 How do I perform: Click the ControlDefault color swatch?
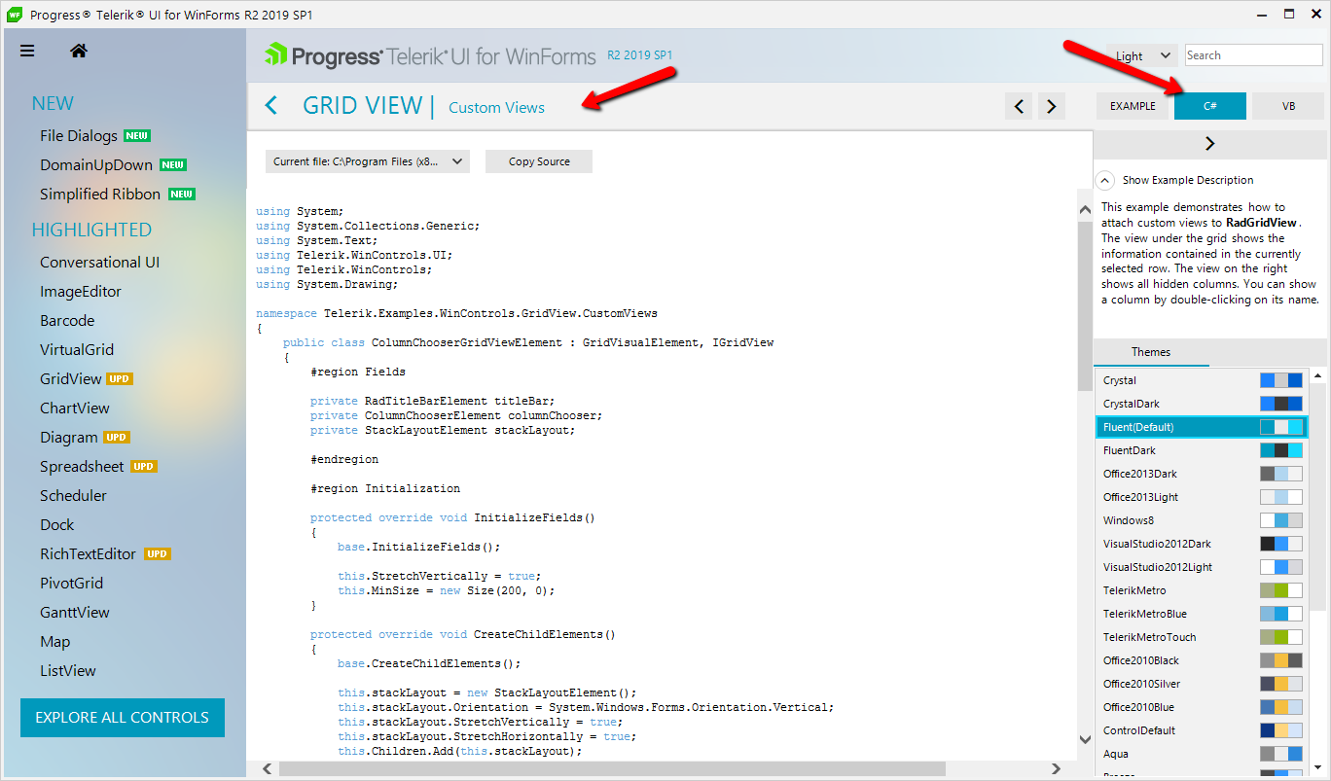pyautogui.click(x=1281, y=730)
